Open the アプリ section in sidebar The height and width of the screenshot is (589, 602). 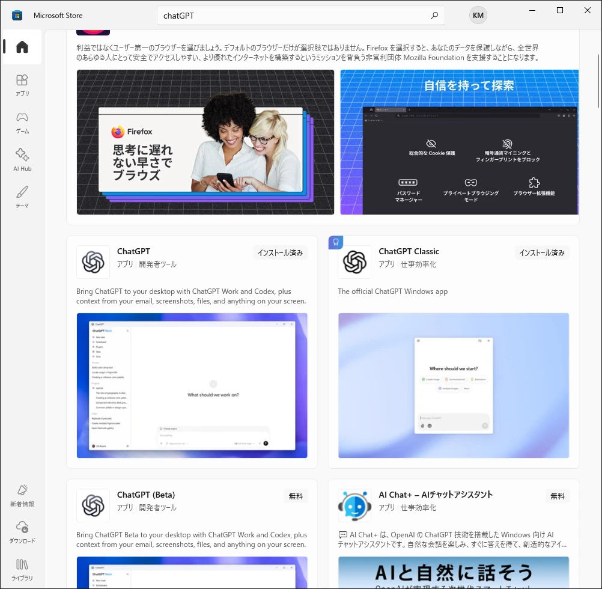(22, 85)
